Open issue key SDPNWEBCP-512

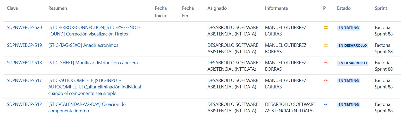(x=24, y=104)
